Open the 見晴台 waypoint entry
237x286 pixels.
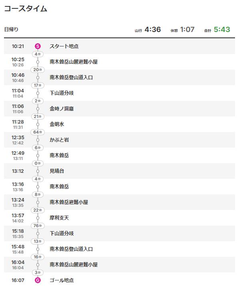point(57,171)
